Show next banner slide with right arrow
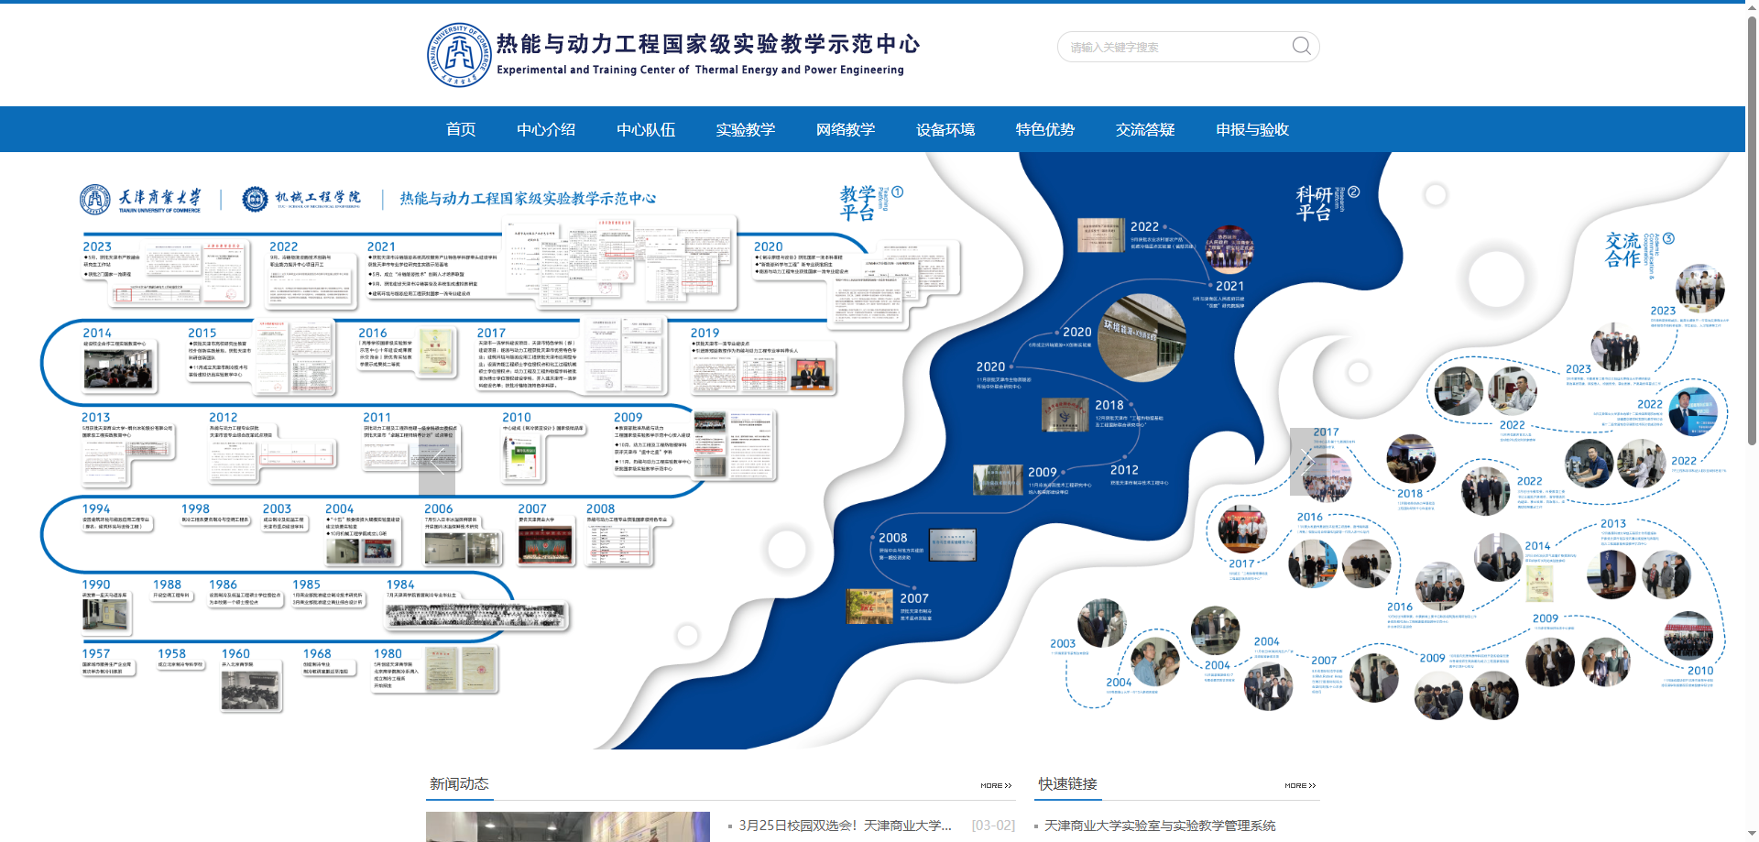This screenshot has height=842, width=1759. coord(1308,462)
